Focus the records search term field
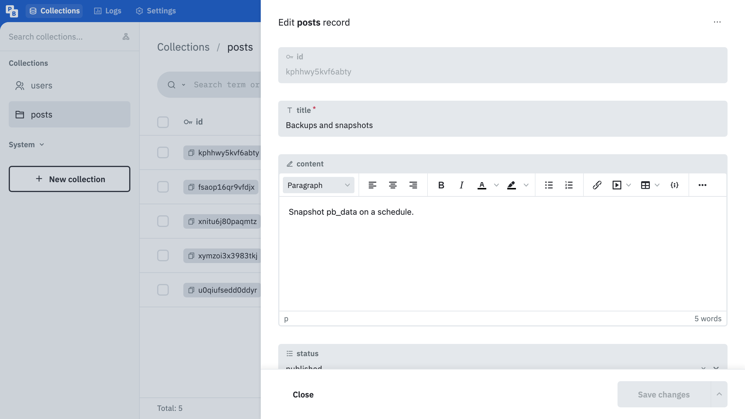 226,85
